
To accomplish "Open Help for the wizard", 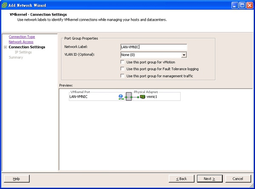I will point(17,179).
